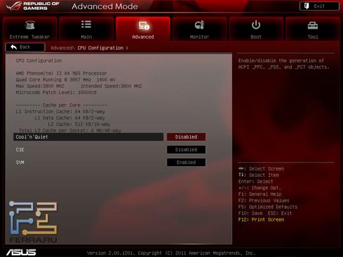
Task: Select the Cool'n'Quiet setting row
Action: click(x=89, y=137)
